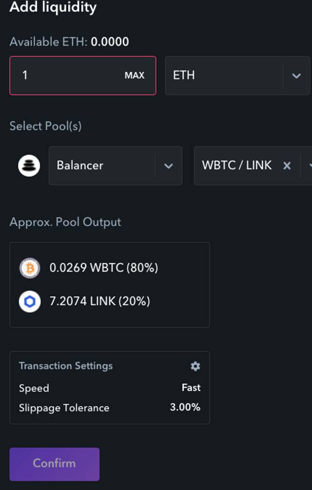Click the Available ETH balance 0.0000
Image resolution: width=312 pixels, height=490 pixels.
(x=109, y=42)
